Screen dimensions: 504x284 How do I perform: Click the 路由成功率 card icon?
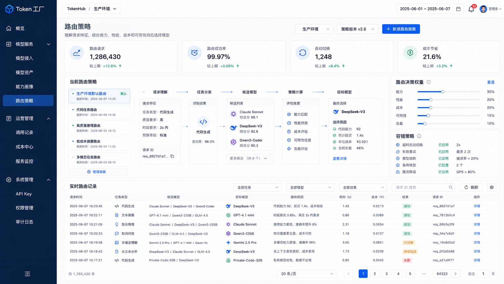[194, 53]
